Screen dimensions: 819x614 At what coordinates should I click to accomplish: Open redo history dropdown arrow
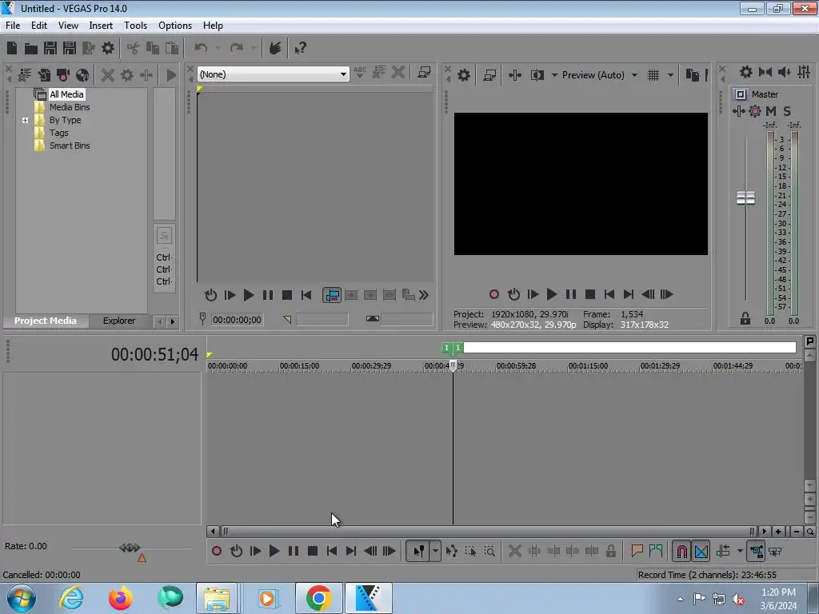coord(254,48)
